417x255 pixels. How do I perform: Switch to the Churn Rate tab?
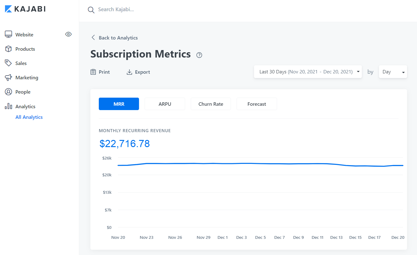tap(211, 104)
